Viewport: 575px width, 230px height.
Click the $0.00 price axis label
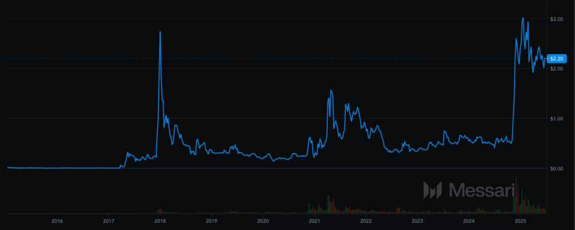tap(555, 168)
